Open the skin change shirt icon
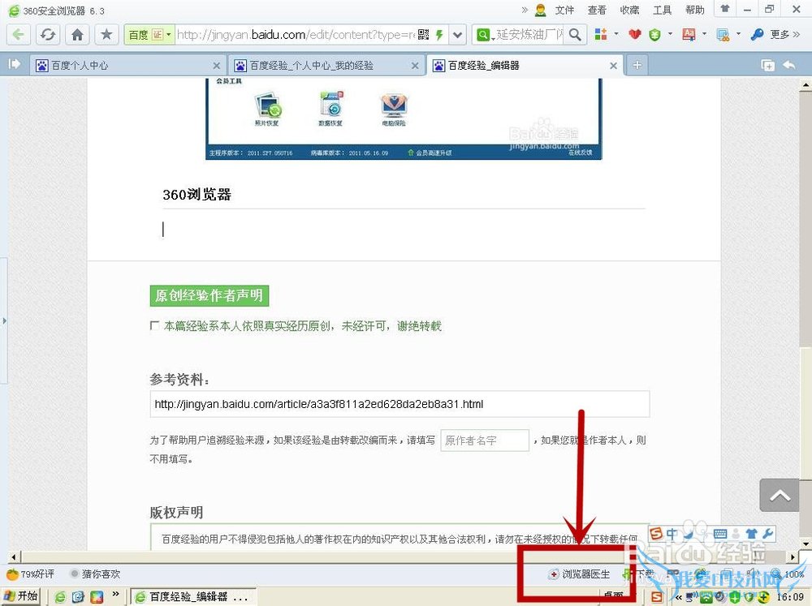812x606 pixels. pos(725,9)
